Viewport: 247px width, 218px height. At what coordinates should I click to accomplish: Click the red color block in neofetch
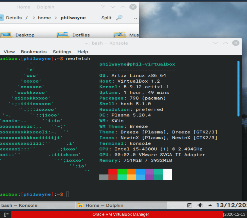click(113, 171)
